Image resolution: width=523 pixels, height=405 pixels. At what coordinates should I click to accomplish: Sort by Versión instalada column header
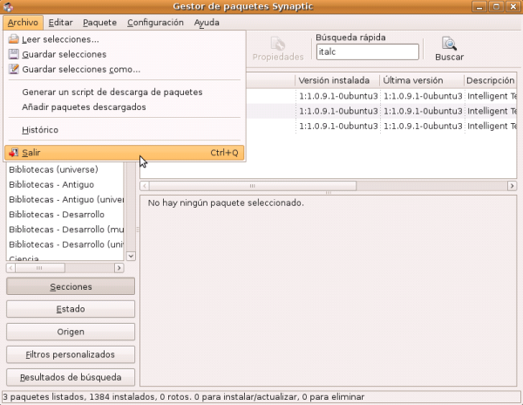336,80
